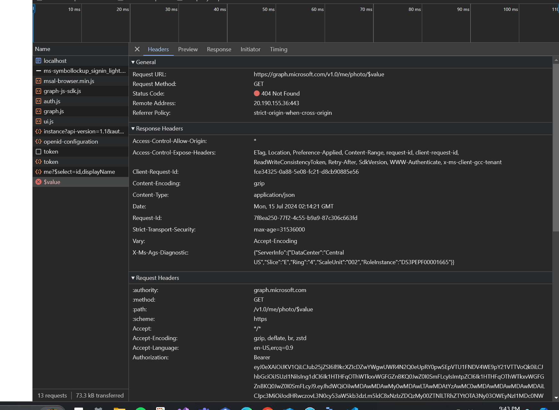Screen dimensions: 559x410
Task: Click the scrollbar down arrow
Action: (556, 397)
